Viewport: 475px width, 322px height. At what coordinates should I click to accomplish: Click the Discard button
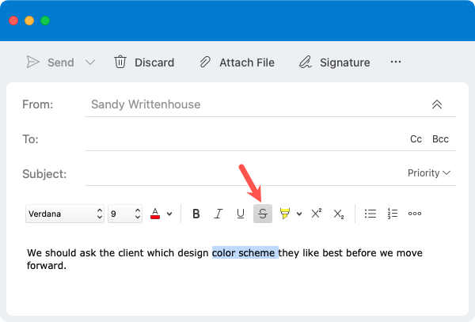144,63
